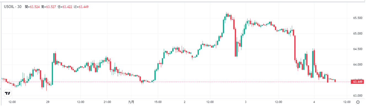Click the 九月 month marker on time axis
This screenshot has height=109, width=366.
coord(131,102)
